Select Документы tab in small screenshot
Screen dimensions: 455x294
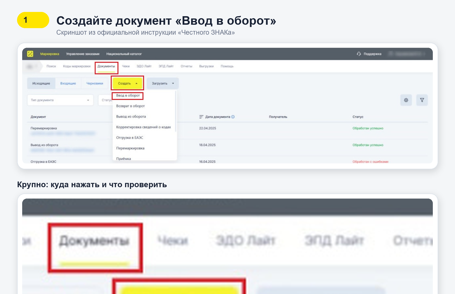coord(106,66)
